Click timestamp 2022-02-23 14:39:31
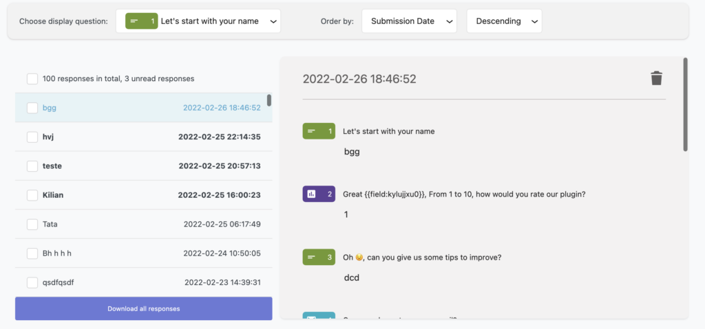Image resolution: width=705 pixels, height=329 pixels. coord(222,283)
